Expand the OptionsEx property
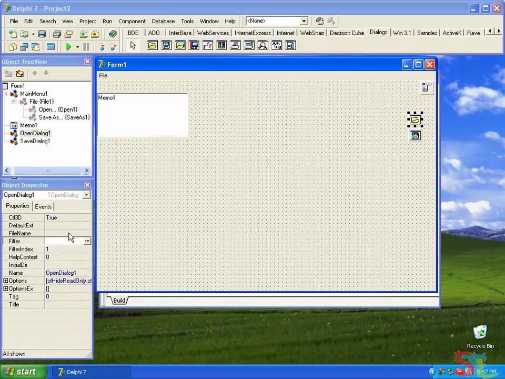The width and height of the screenshot is (505, 379). point(5,289)
